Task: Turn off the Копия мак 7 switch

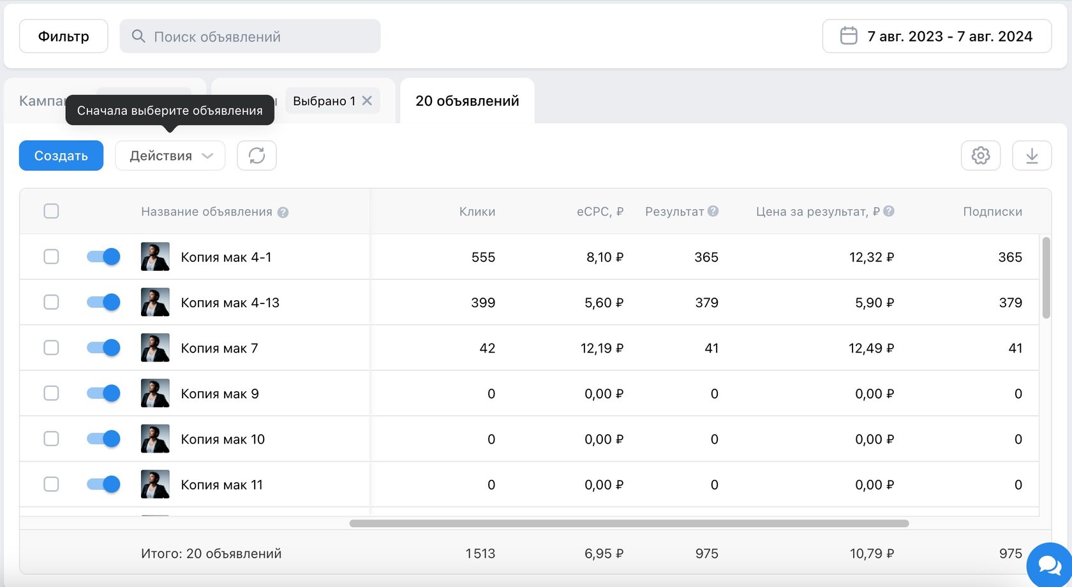Action: [103, 347]
